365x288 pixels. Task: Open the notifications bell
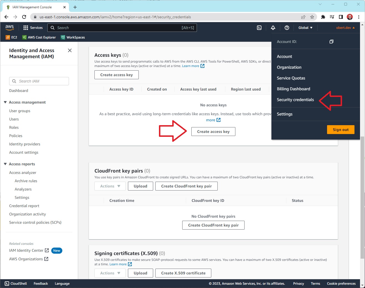tap(273, 28)
